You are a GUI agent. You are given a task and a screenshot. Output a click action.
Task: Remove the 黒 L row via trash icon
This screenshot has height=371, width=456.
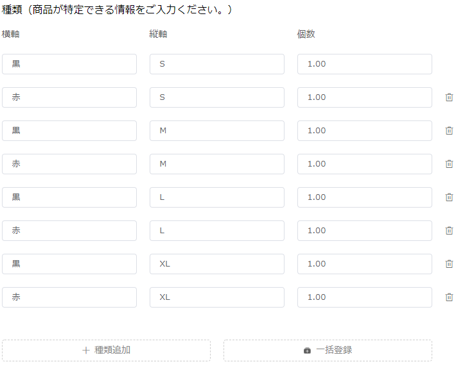click(449, 197)
